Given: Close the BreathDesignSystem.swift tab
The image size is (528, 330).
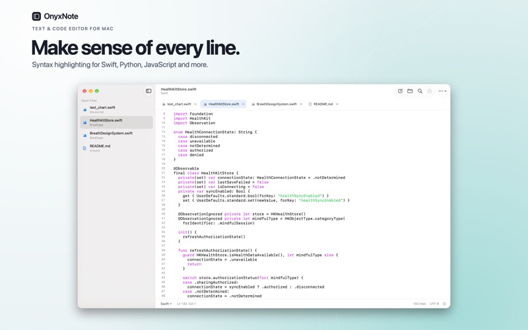Looking at the screenshot, I should (x=301, y=104).
